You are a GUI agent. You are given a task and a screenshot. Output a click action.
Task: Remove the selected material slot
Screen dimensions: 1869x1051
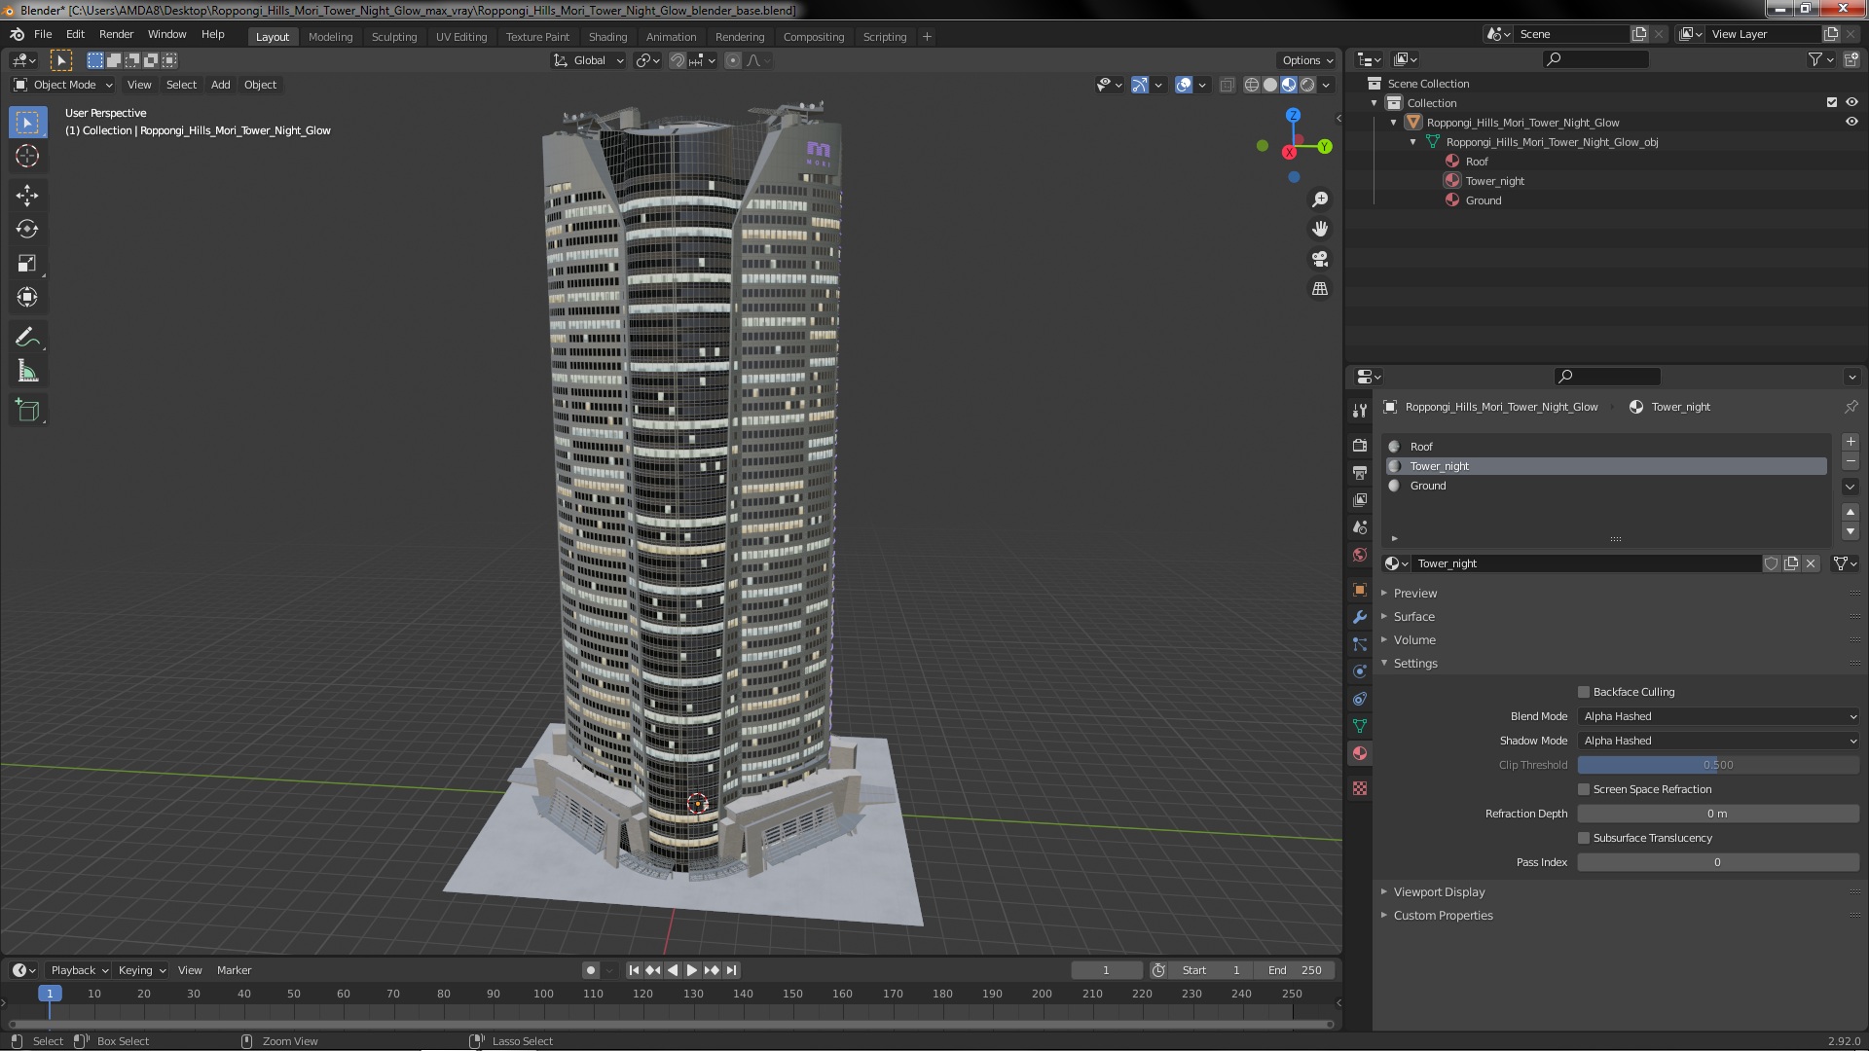[x=1851, y=461]
